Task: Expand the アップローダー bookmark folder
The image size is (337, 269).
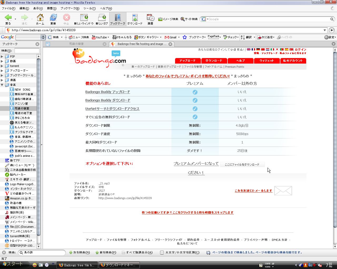Action: (x=2, y=71)
